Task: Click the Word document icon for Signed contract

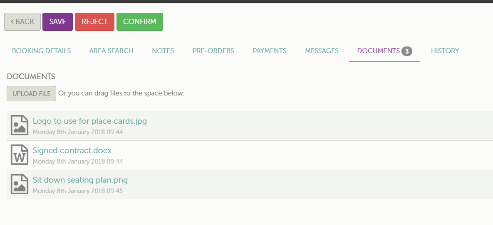Action: [x=20, y=155]
